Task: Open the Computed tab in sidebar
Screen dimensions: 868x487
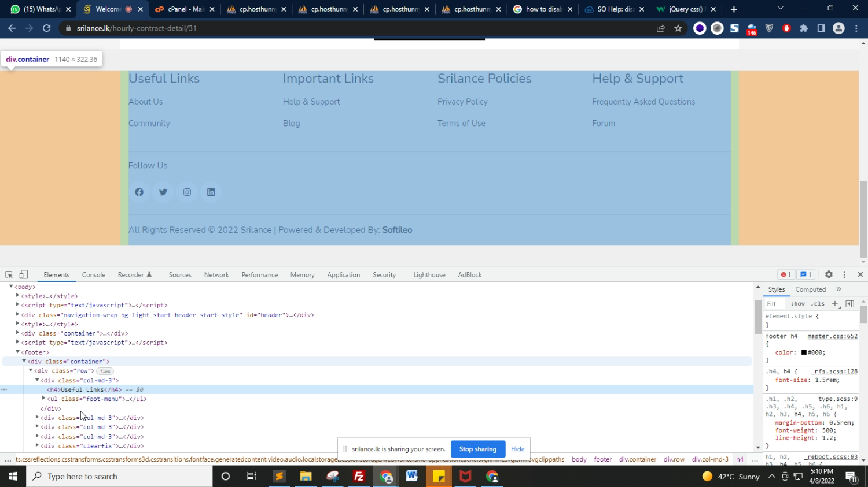Action: pyautogui.click(x=810, y=289)
